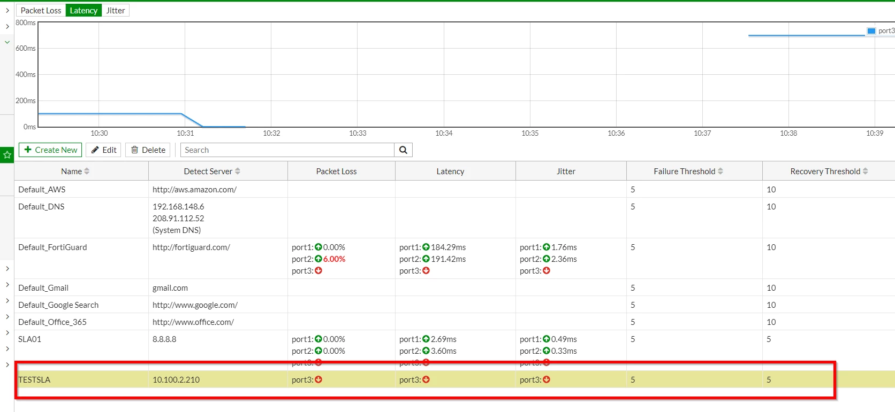Collapse the green down-chevron sidebar section
Image resolution: width=895 pixels, height=412 pixels.
tap(7, 42)
